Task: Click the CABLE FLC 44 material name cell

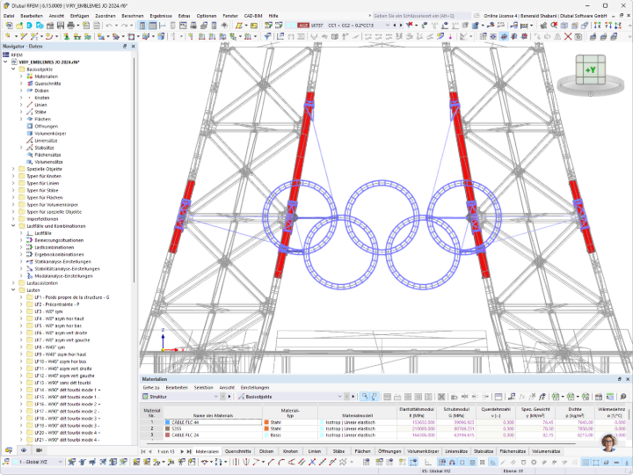Action: (213, 422)
